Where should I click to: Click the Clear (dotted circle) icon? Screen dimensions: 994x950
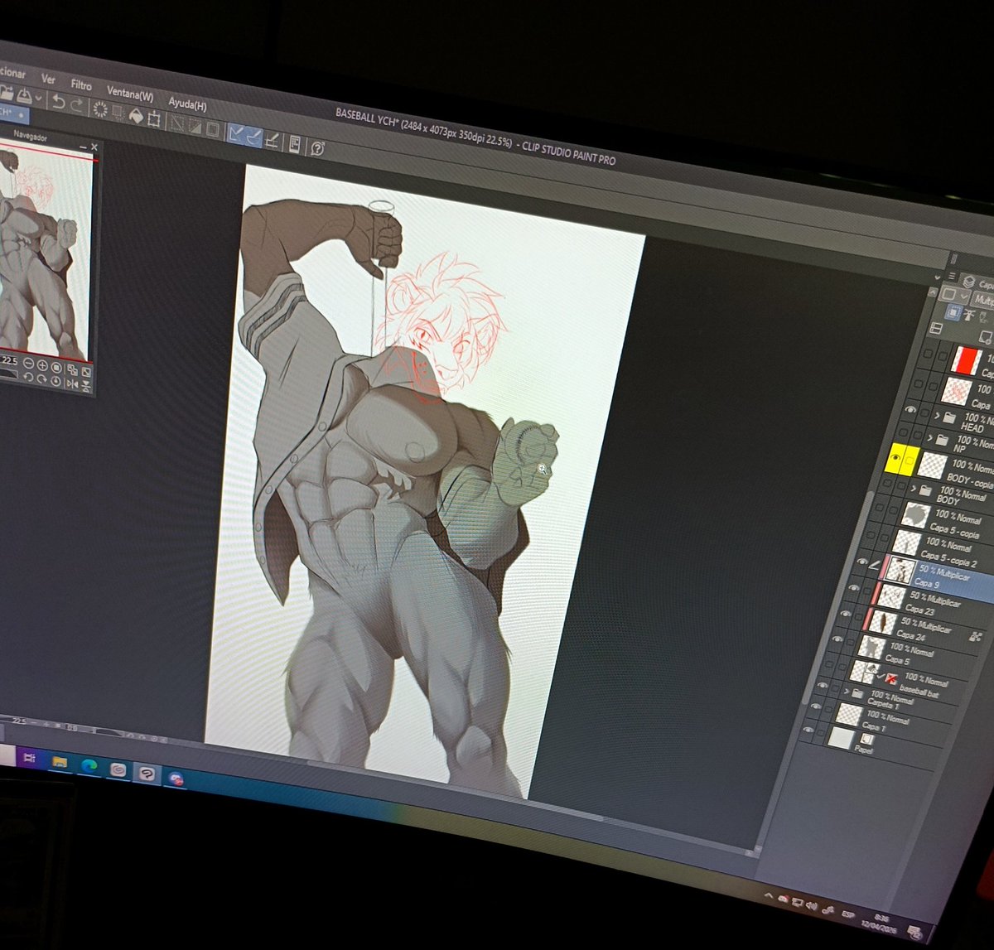coord(99,109)
